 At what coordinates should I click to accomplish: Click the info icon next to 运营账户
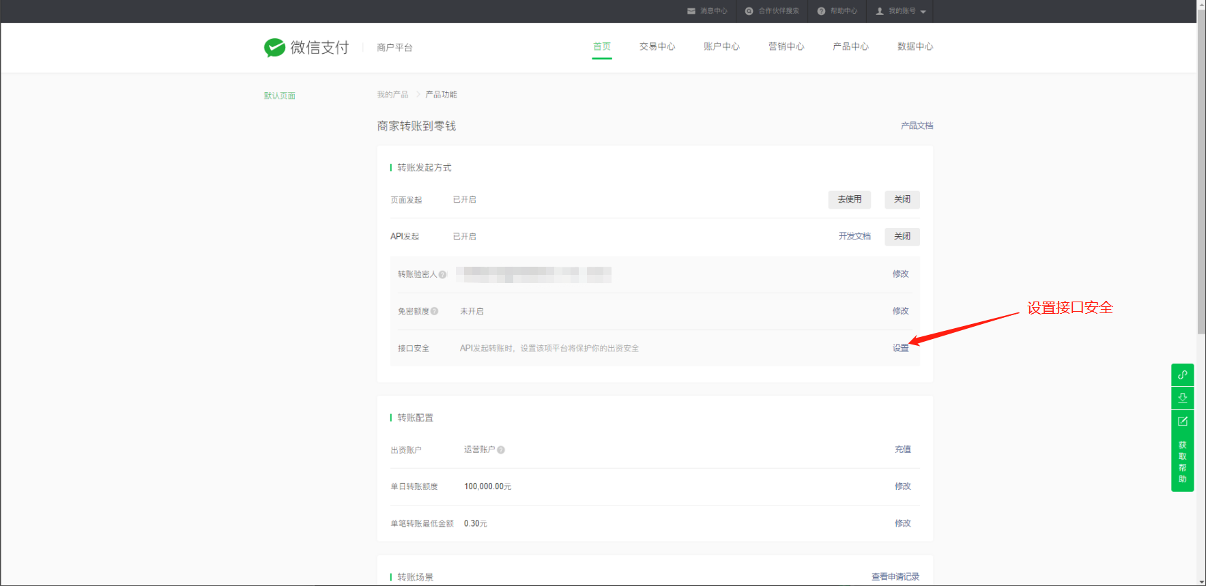(501, 450)
